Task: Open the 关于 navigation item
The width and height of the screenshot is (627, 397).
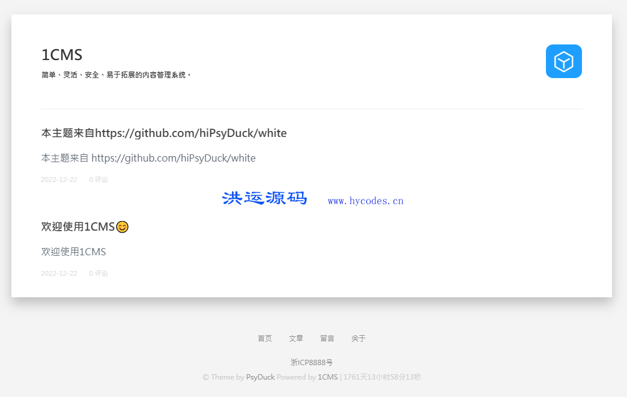Action: (358, 338)
